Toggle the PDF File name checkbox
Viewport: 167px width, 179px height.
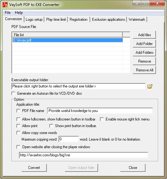pyautogui.click(x=18, y=111)
